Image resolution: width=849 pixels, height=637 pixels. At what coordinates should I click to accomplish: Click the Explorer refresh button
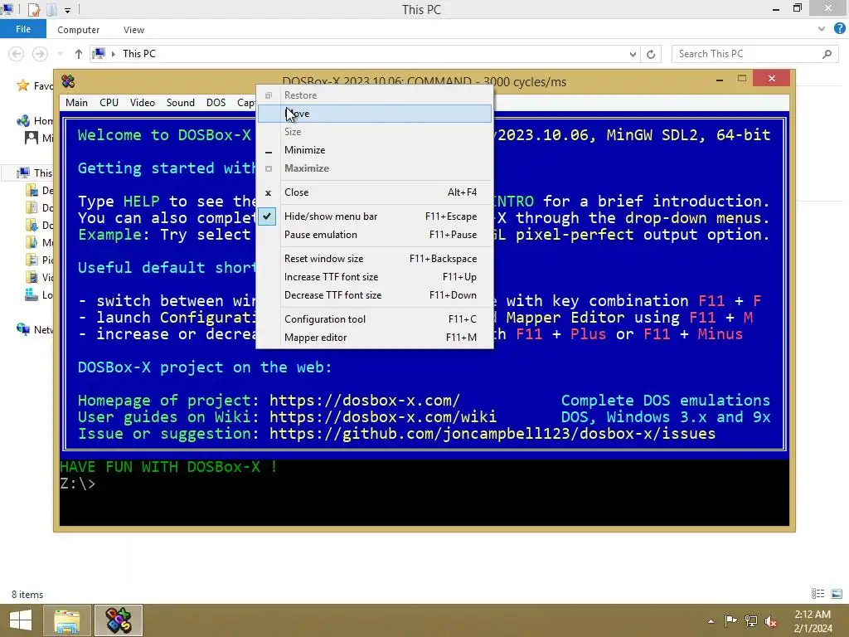(x=651, y=54)
